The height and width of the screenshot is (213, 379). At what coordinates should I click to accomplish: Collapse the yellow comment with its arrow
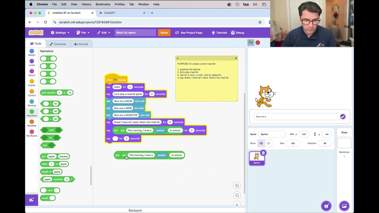pyautogui.click(x=178, y=58)
